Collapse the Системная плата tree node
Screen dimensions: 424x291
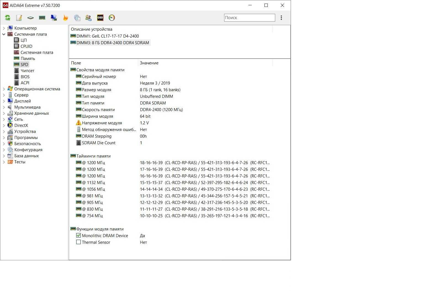[4, 34]
